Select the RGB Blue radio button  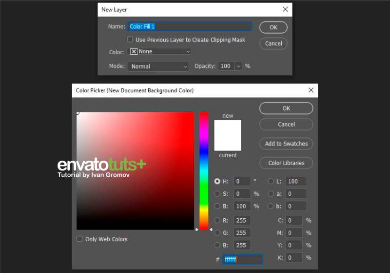(x=217, y=245)
